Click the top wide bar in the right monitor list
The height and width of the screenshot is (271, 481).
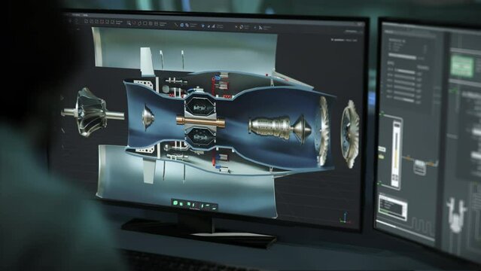click(x=403, y=56)
